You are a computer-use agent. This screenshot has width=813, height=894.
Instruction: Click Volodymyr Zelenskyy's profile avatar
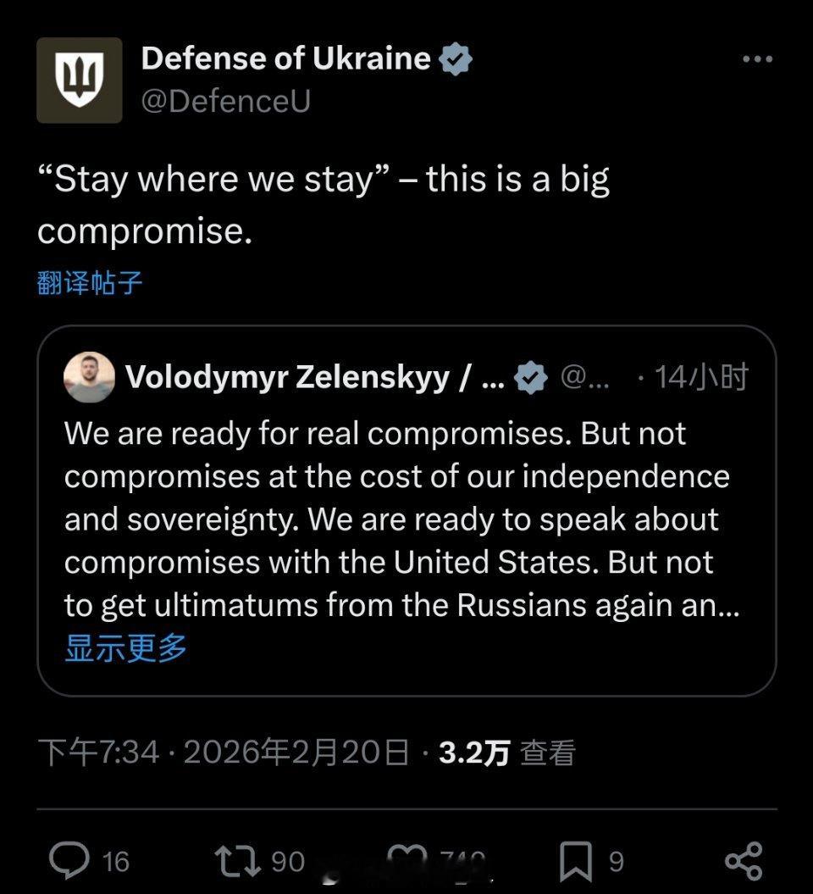click(89, 379)
